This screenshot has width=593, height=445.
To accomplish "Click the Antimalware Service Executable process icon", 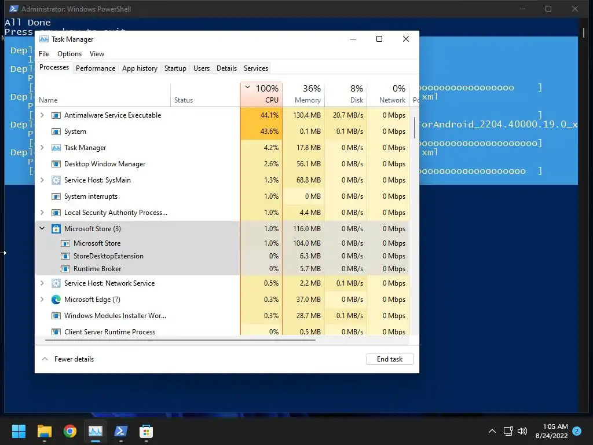I will pyautogui.click(x=56, y=115).
